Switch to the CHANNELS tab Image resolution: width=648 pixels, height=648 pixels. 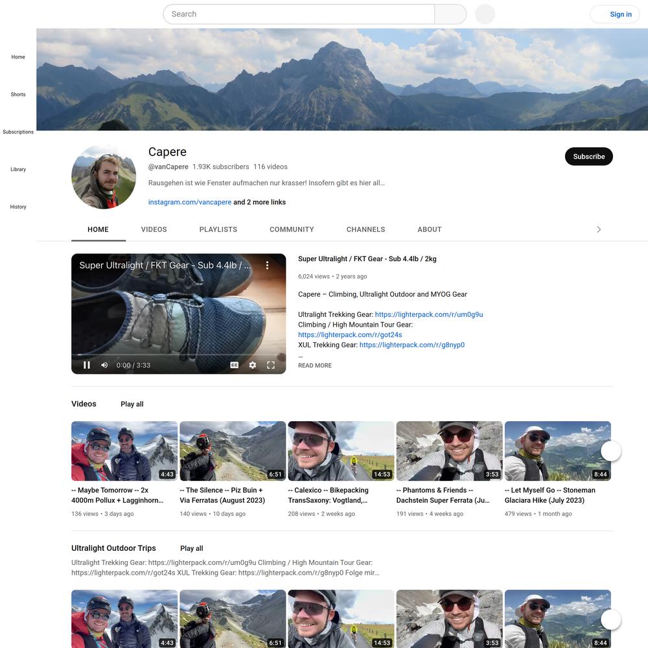point(365,229)
